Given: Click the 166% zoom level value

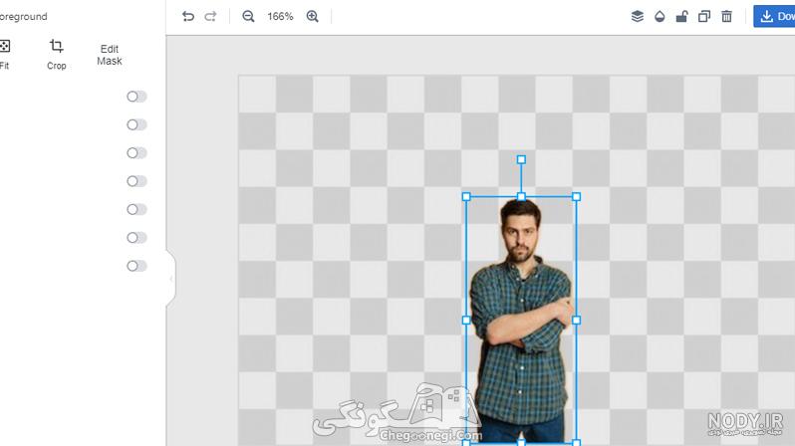Looking at the screenshot, I should (280, 16).
